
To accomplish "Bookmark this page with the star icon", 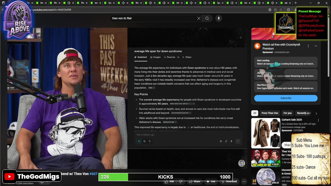I will pyautogui.click(x=281, y=10).
